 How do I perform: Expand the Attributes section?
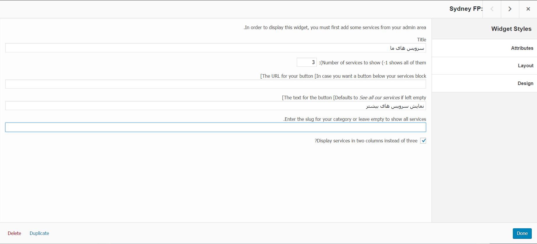522,48
